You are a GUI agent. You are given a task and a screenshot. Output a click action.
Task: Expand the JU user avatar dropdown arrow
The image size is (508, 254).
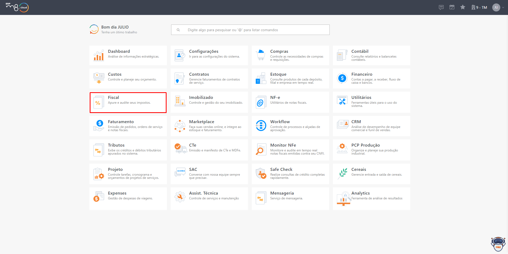(x=503, y=7)
